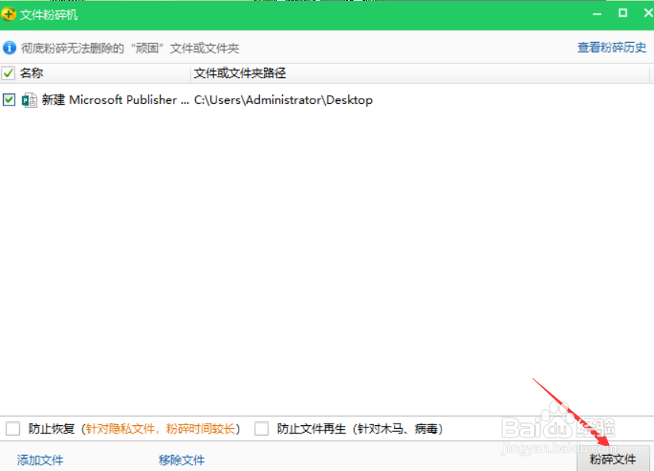Minimize the 文件粉碎机 window
Viewport: 654px width, 471px height.
coord(597,13)
